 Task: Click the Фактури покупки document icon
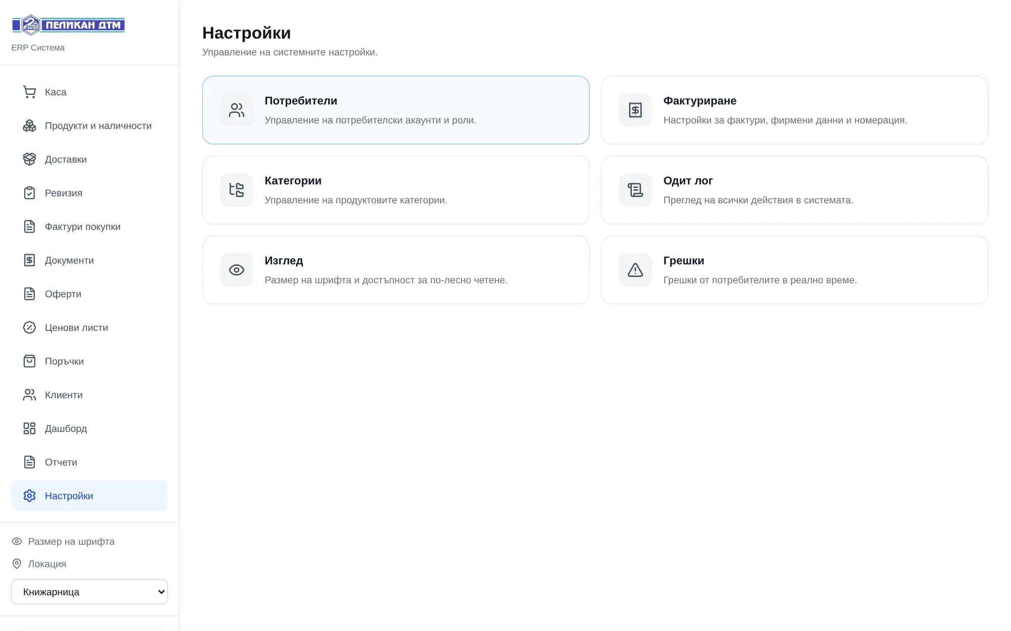click(x=29, y=227)
